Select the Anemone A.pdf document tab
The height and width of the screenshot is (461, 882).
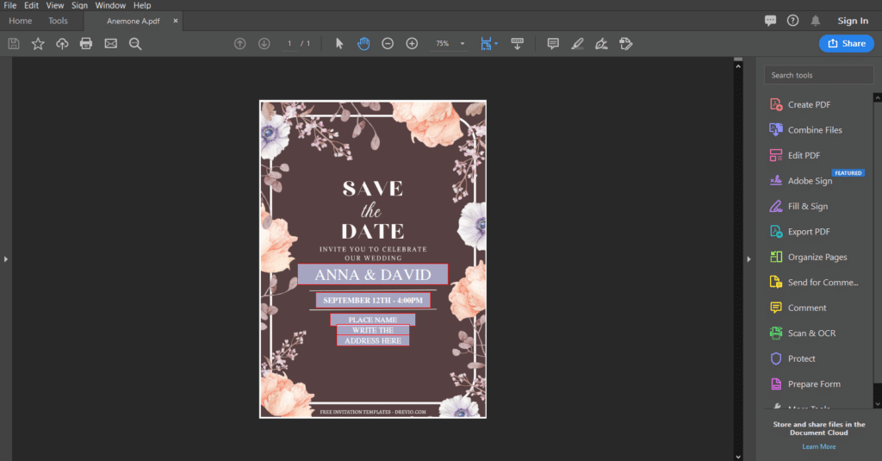134,21
